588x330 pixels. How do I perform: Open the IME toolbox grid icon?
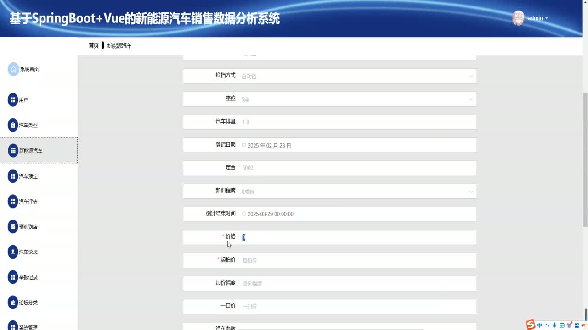pyautogui.click(x=577, y=325)
